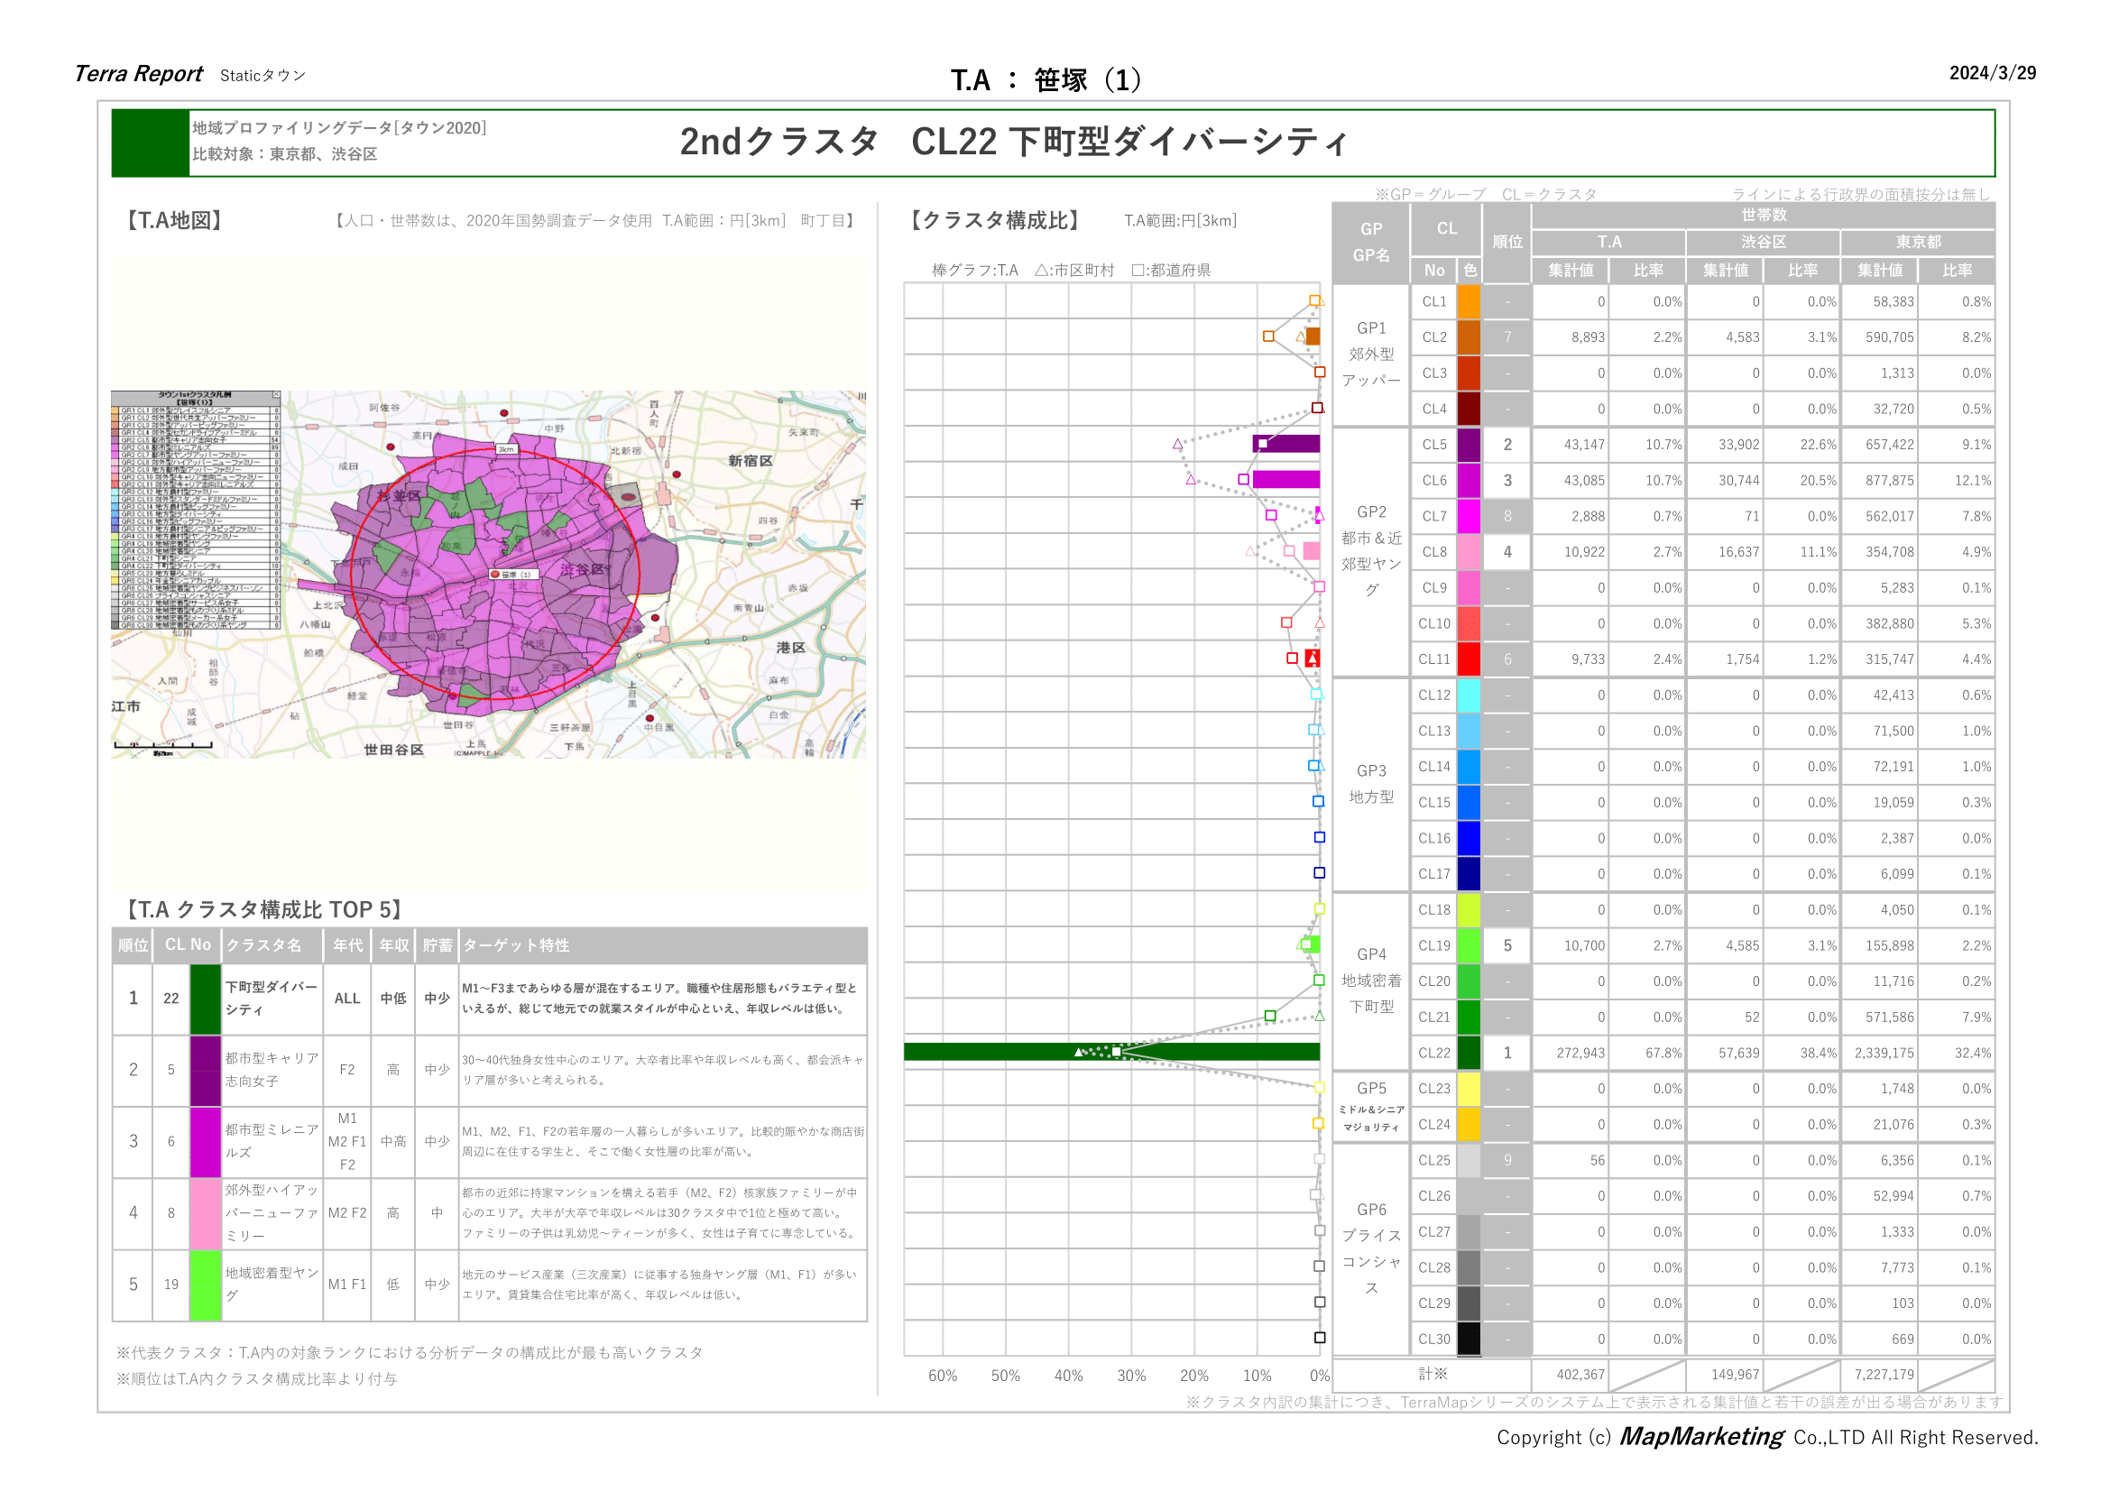This screenshot has width=2110, height=1492.
Task: Click the CL19 rank 5 cell
Action: [1507, 946]
